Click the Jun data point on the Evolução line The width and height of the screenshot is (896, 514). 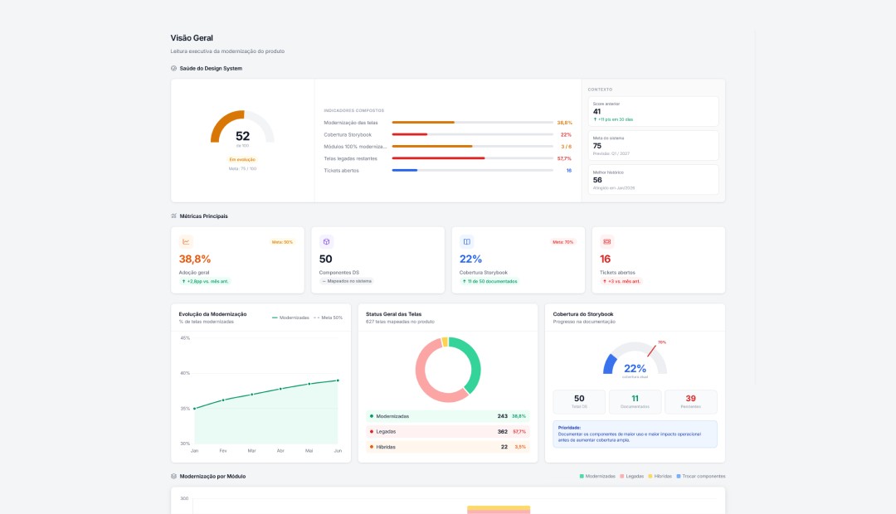(x=338, y=381)
